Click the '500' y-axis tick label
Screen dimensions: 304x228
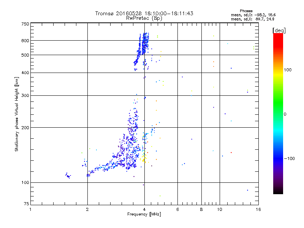pos(25,55)
